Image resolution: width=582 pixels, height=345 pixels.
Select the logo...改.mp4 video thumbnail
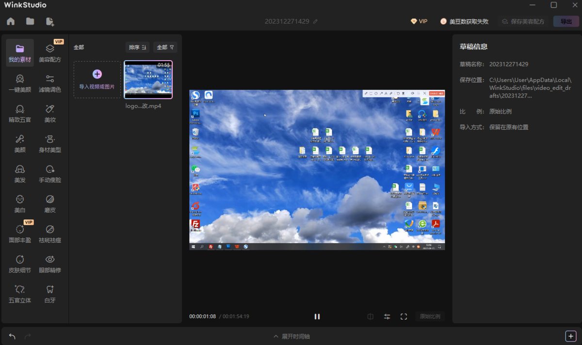click(x=148, y=80)
